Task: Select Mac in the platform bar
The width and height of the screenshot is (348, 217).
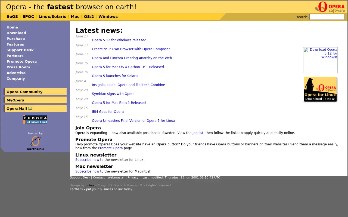Action: [75, 17]
